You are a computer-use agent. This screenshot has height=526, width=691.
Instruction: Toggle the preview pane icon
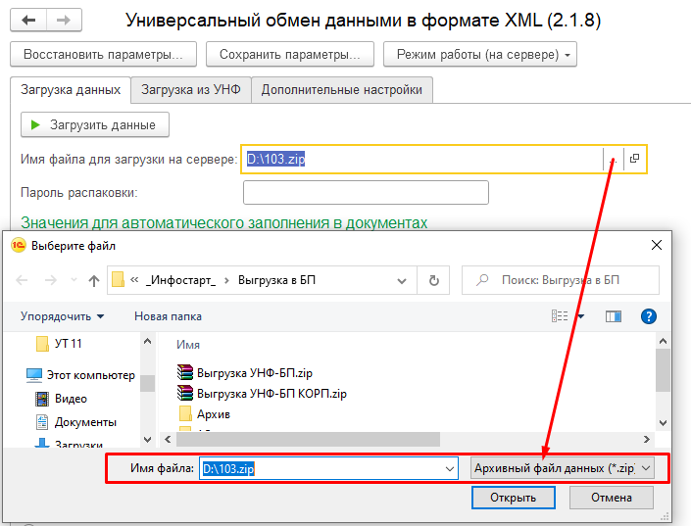point(613,316)
